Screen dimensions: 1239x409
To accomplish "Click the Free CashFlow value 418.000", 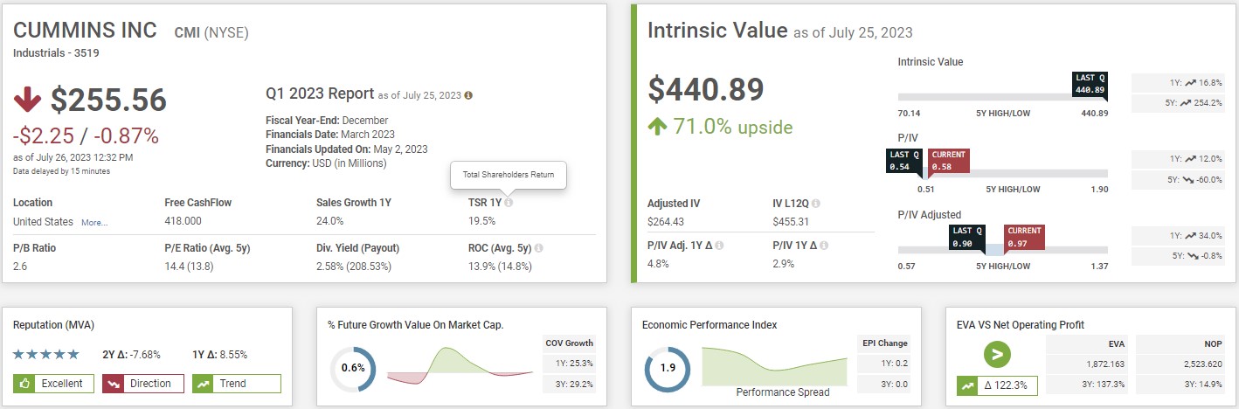I will 183,222.
